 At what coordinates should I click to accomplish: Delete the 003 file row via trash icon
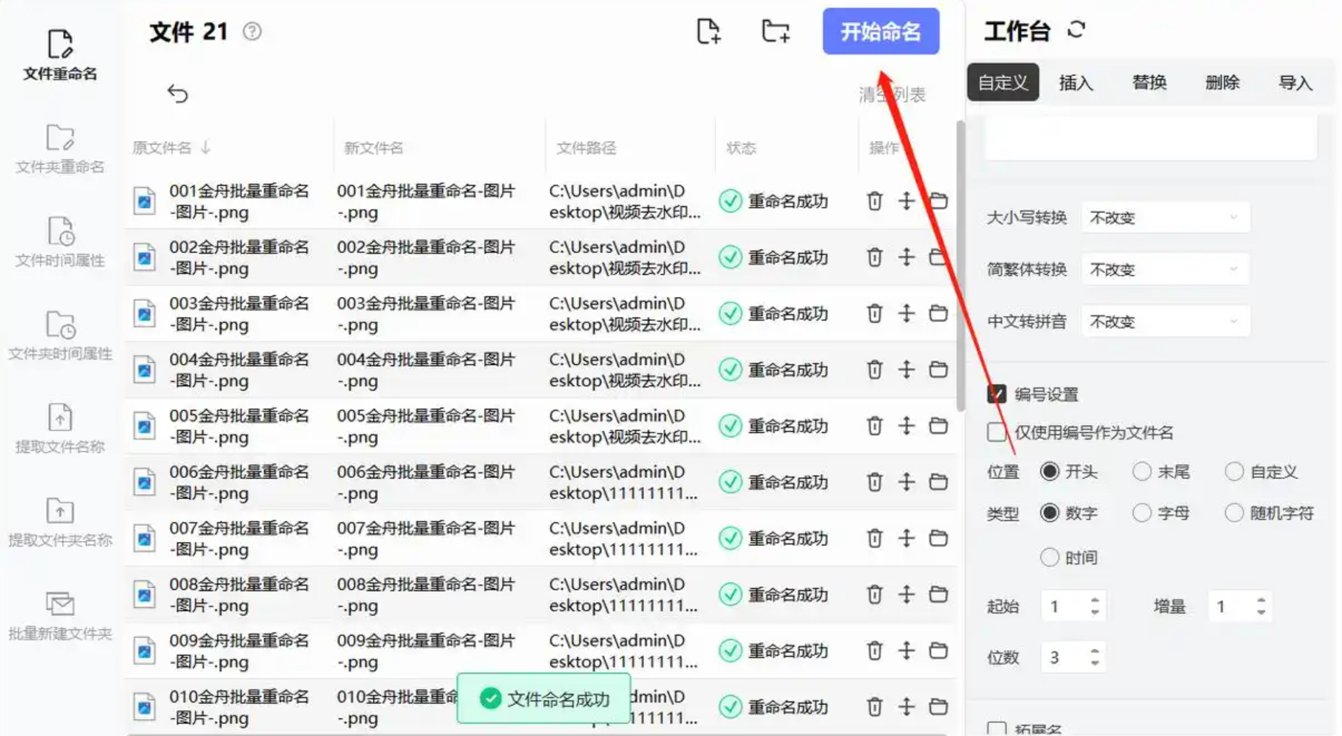point(874,313)
